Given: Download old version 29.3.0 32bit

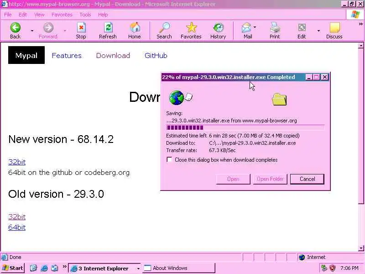Looking at the screenshot, I should click(17, 216).
